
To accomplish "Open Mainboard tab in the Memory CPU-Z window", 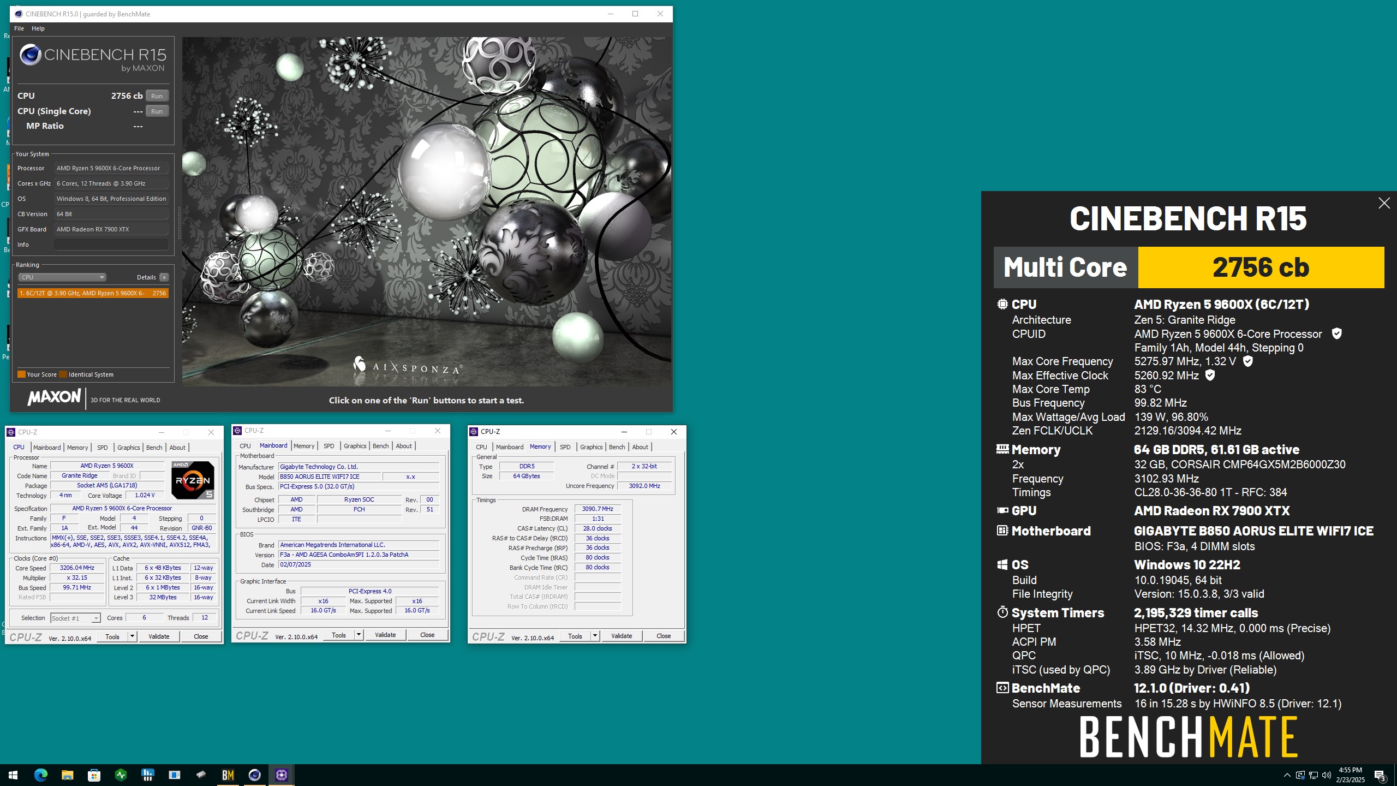I will [510, 447].
